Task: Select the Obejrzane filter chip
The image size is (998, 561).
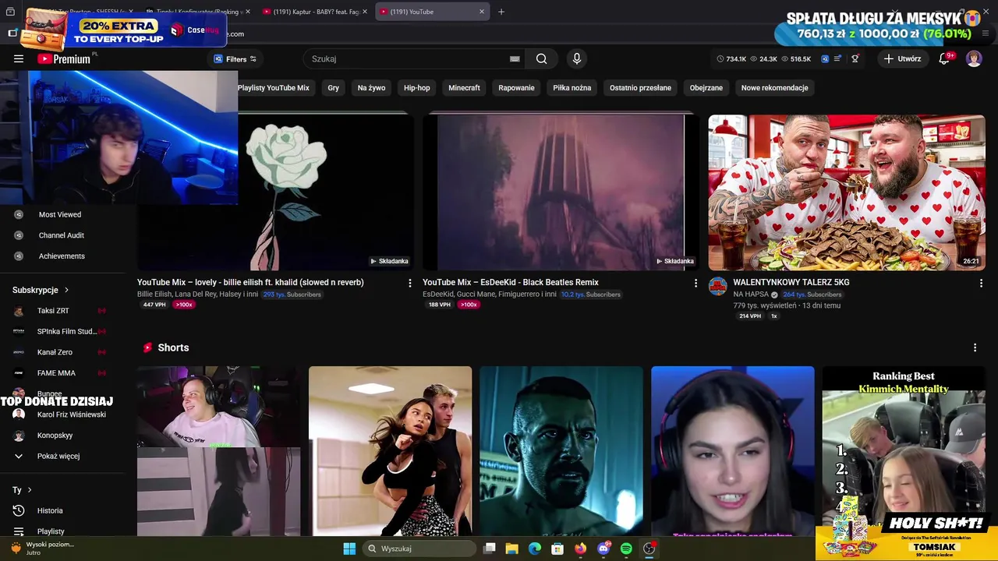Action: tap(706, 88)
